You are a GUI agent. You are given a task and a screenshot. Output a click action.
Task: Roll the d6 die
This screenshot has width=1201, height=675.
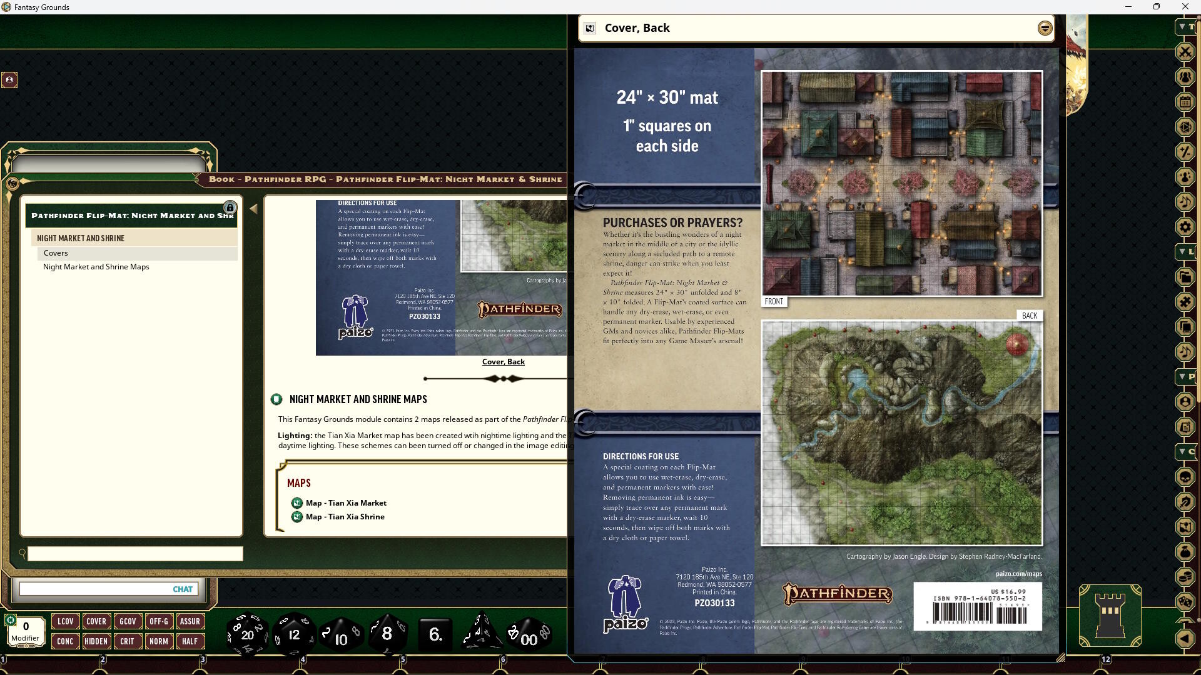[435, 635]
